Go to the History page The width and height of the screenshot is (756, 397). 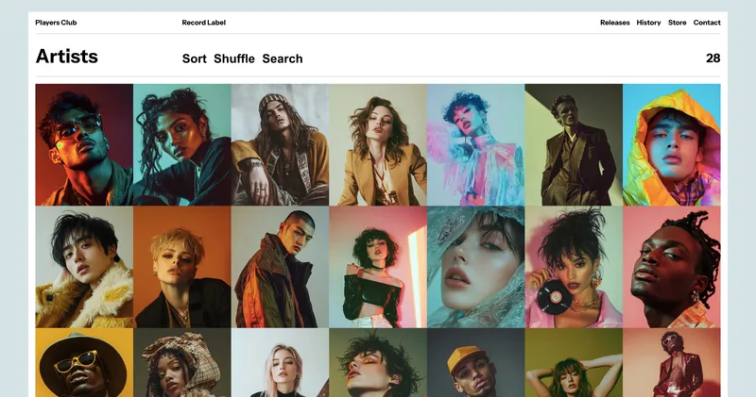coord(648,23)
